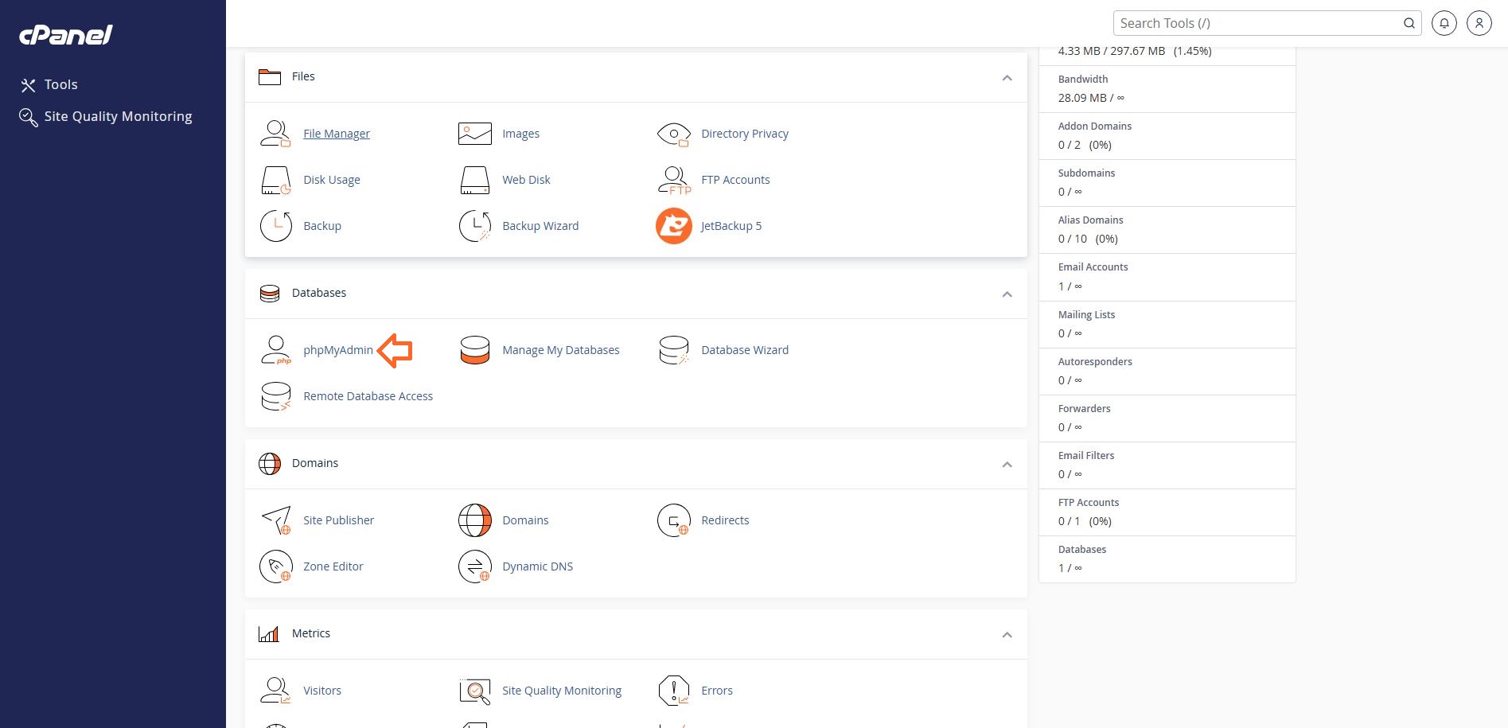Open the Dynamic DNS link

tap(538, 566)
